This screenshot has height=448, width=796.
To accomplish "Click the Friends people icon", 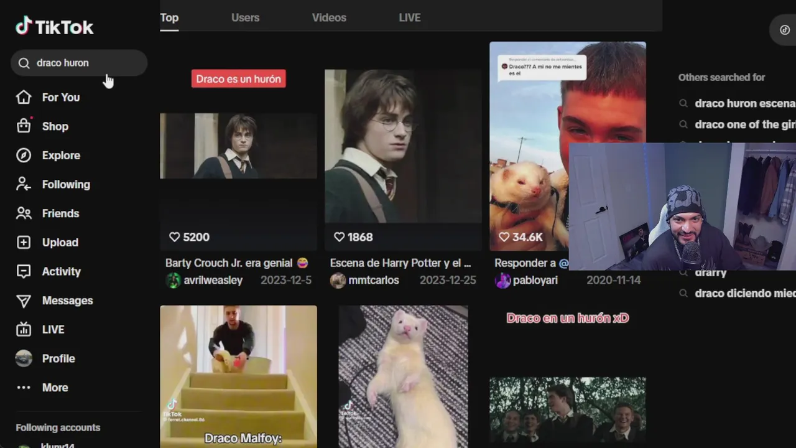I will [x=24, y=213].
